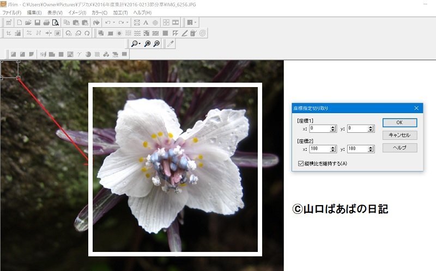Viewport: 436px width, 271px height.
Task: Click the 座標1 x spinner arrows
Action: point(333,128)
